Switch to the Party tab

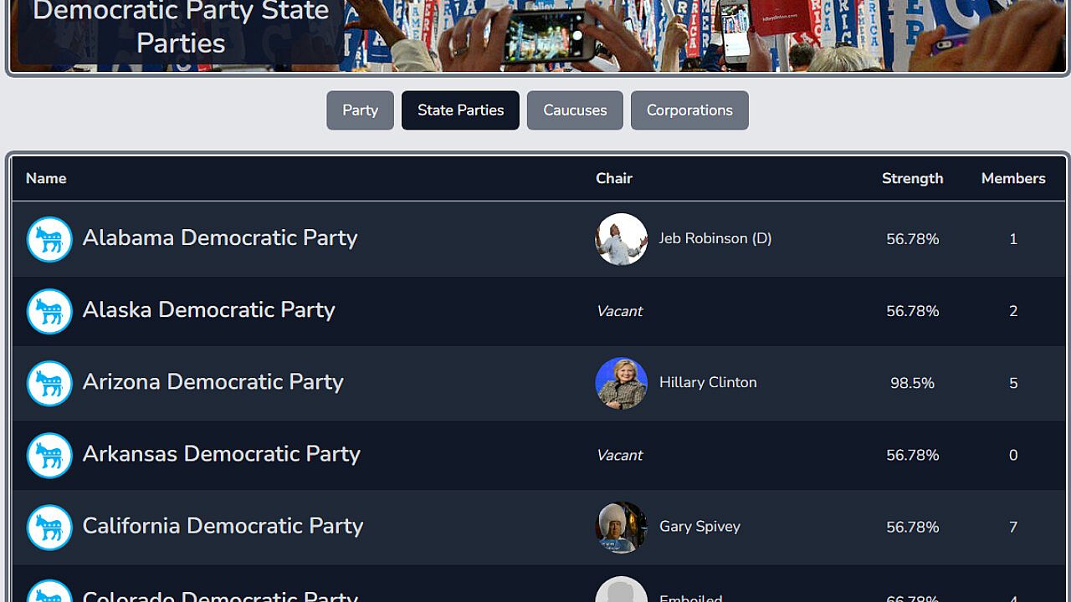coord(360,110)
